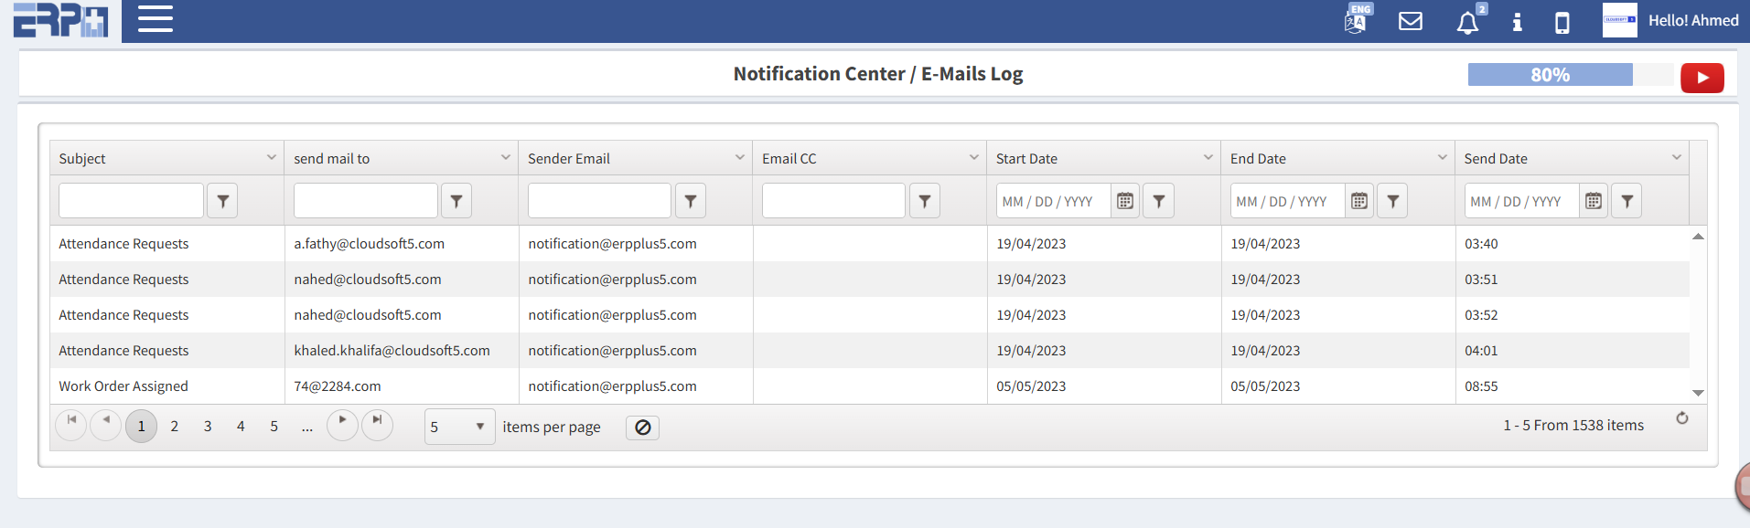
Task: Go to the next page
Action: tap(342, 424)
